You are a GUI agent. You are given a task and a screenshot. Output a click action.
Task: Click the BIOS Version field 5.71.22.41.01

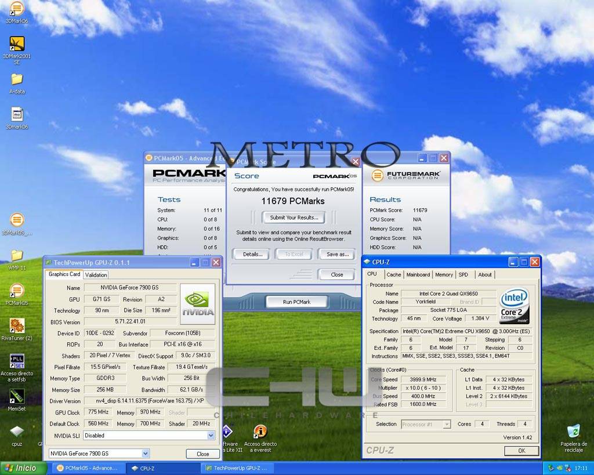(x=130, y=321)
